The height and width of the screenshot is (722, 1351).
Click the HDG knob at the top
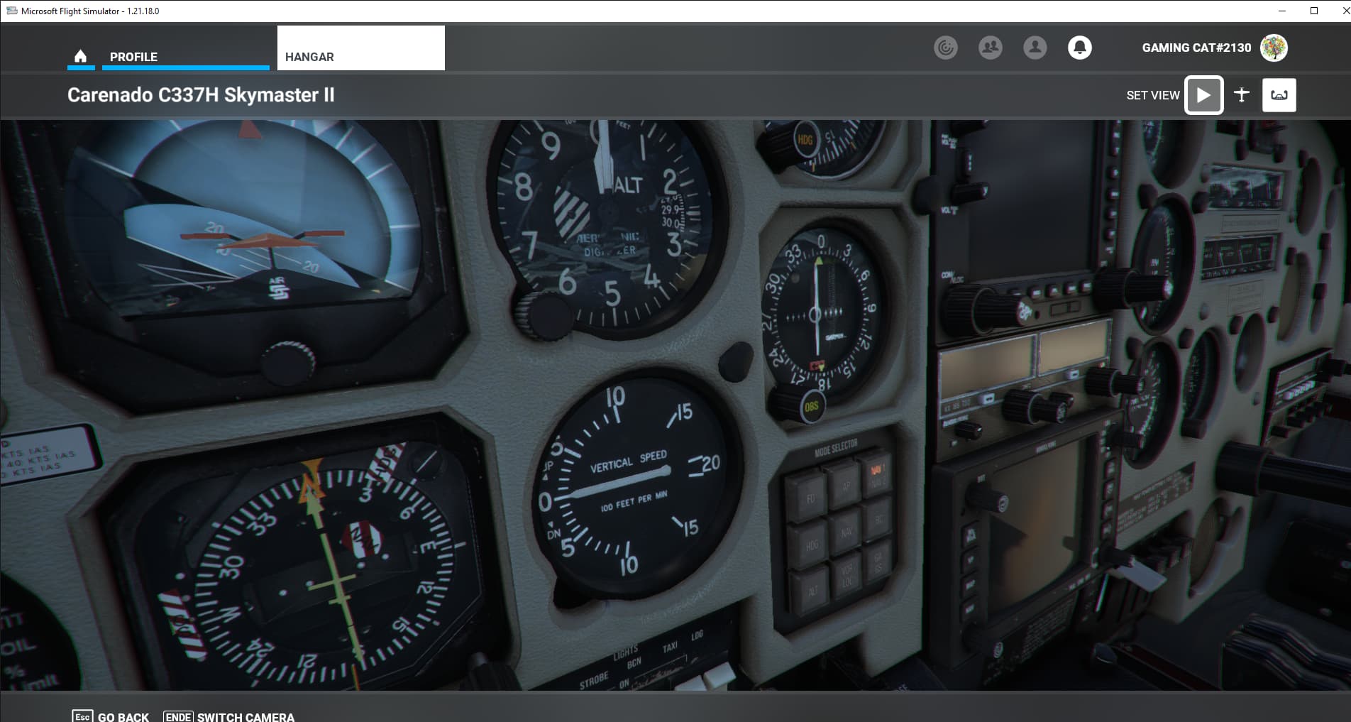click(x=805, y=140)
